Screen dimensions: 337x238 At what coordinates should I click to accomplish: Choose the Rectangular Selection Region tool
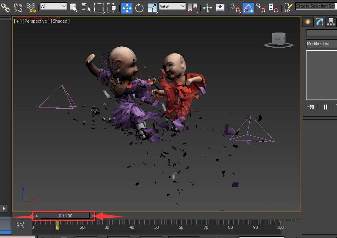99,7
